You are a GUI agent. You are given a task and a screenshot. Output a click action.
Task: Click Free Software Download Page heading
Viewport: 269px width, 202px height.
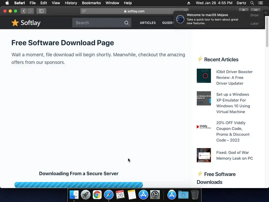[x=63, y=43]
